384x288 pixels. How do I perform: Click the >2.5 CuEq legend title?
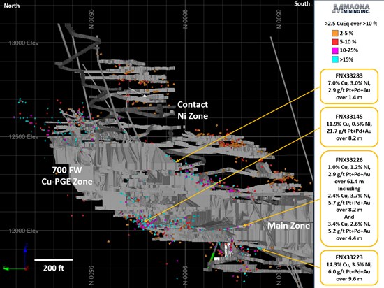tap(350, 24)
